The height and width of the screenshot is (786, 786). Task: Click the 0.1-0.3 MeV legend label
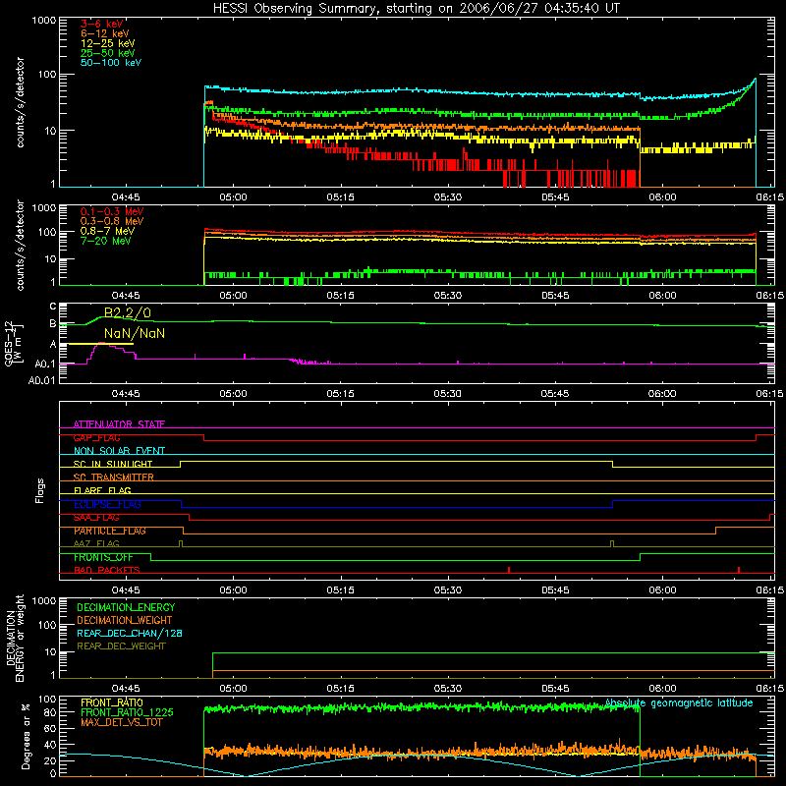pos(112,211)
